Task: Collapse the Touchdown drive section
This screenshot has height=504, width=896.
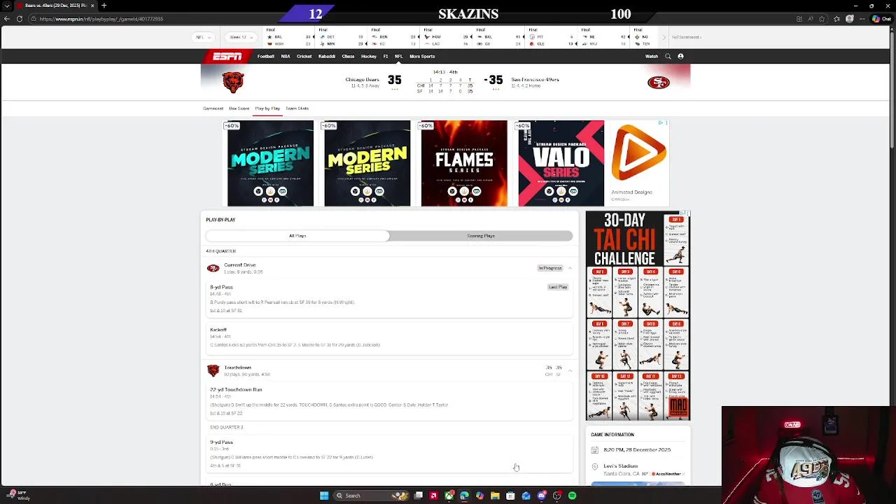Action: click(570, 370)
